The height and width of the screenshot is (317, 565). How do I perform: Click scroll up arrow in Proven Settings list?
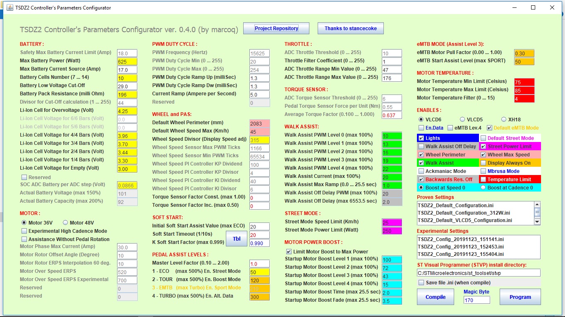click(537, 205)
